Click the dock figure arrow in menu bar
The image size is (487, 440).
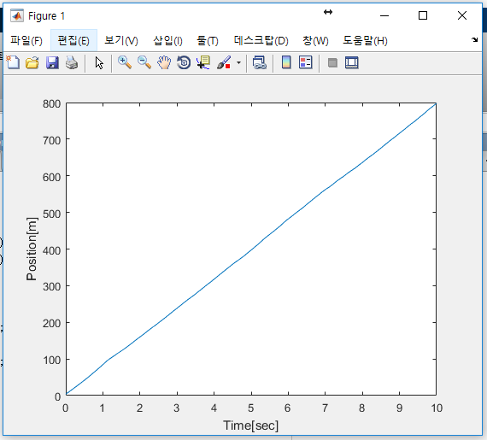[x=474, y=40]
